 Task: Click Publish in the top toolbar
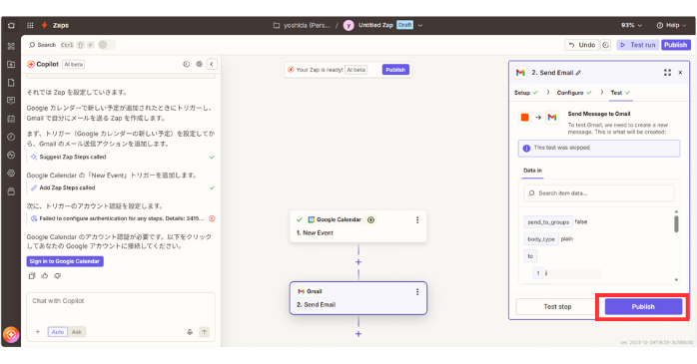coord(676,45)
